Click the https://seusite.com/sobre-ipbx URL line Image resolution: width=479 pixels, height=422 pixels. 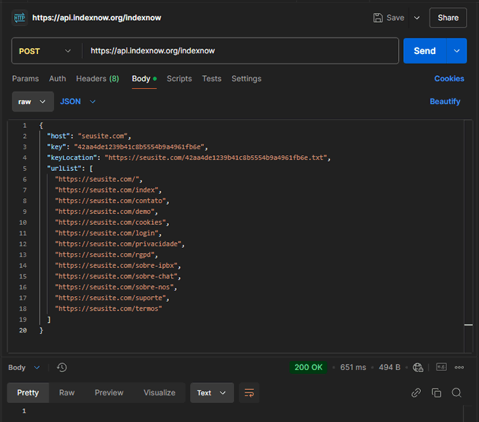pos(116,265)
